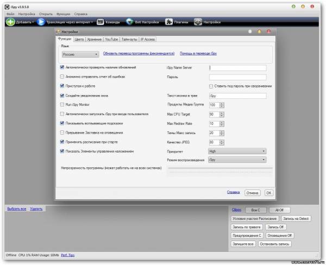Screen dimensions: 326x265
Task: Enable password protect when minimizing
Action: click(211, 86)
